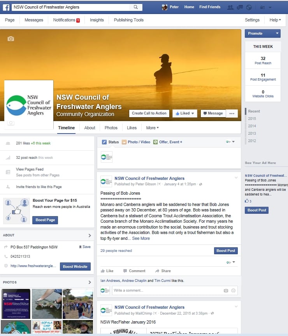Expand the More tab dropdown
The width and height of the screenshot is (288, 336).
point(153,128)
